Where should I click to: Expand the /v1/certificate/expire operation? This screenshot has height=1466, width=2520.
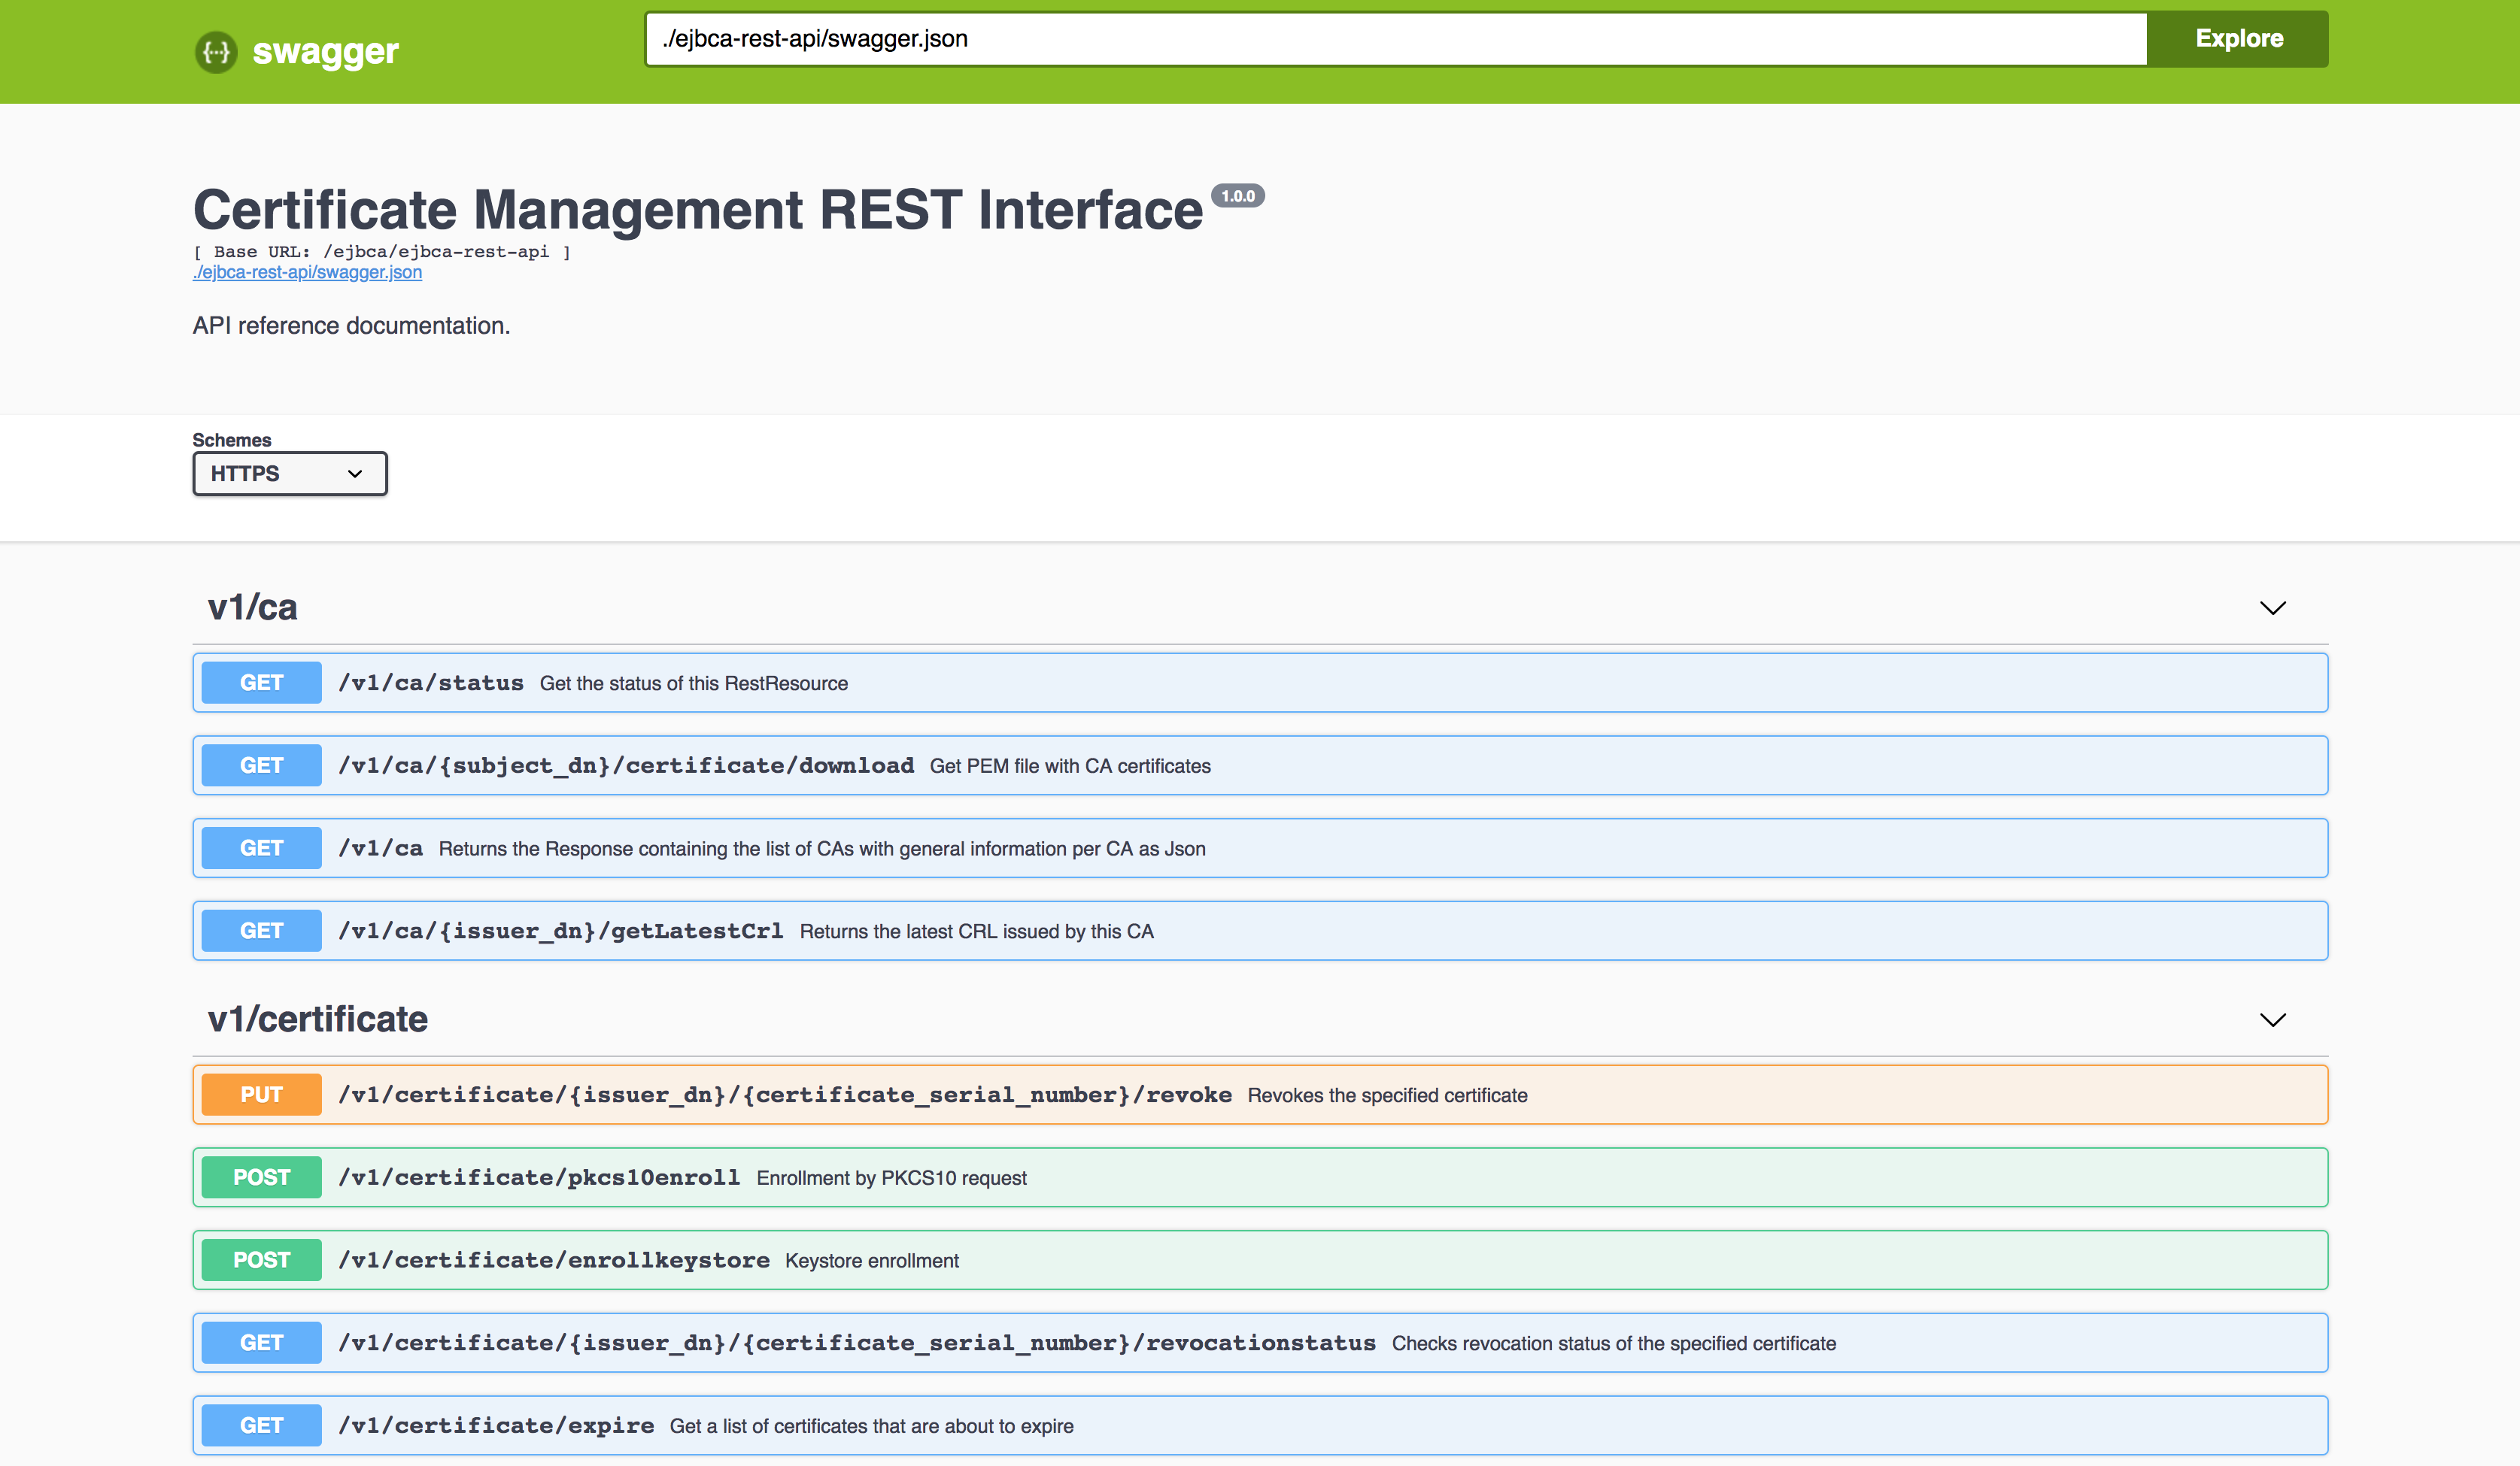[x=496, y=1425]
